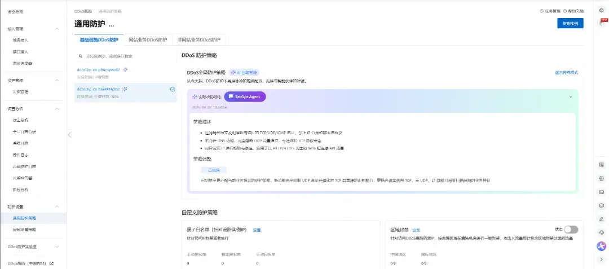609x269 pixels.
Task: Expand the DDoS防护实验室 sidebar section
Action: [x=56, y=246]
